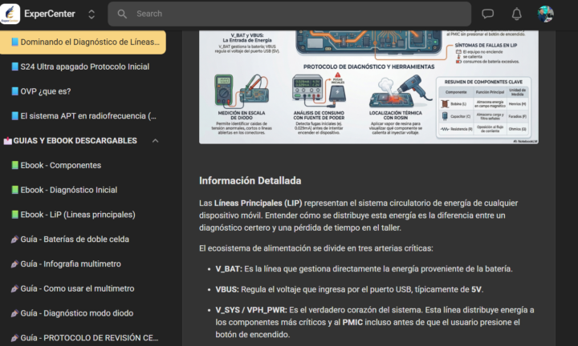Select Dominando el Diagnóstico de Líneas lesson
Screen dimensions: 578x346
coord(83,42)
